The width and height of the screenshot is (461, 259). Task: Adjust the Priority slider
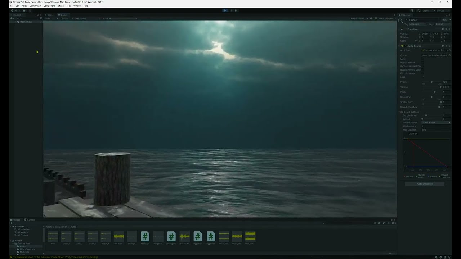point(431,82)
